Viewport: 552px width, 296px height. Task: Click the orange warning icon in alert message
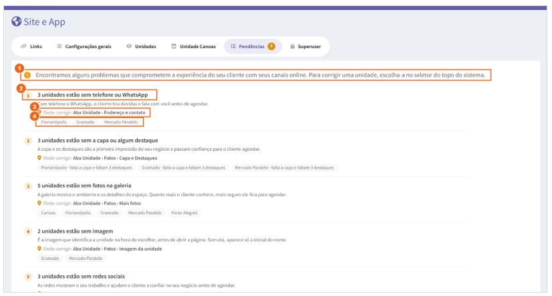[27, 75]
